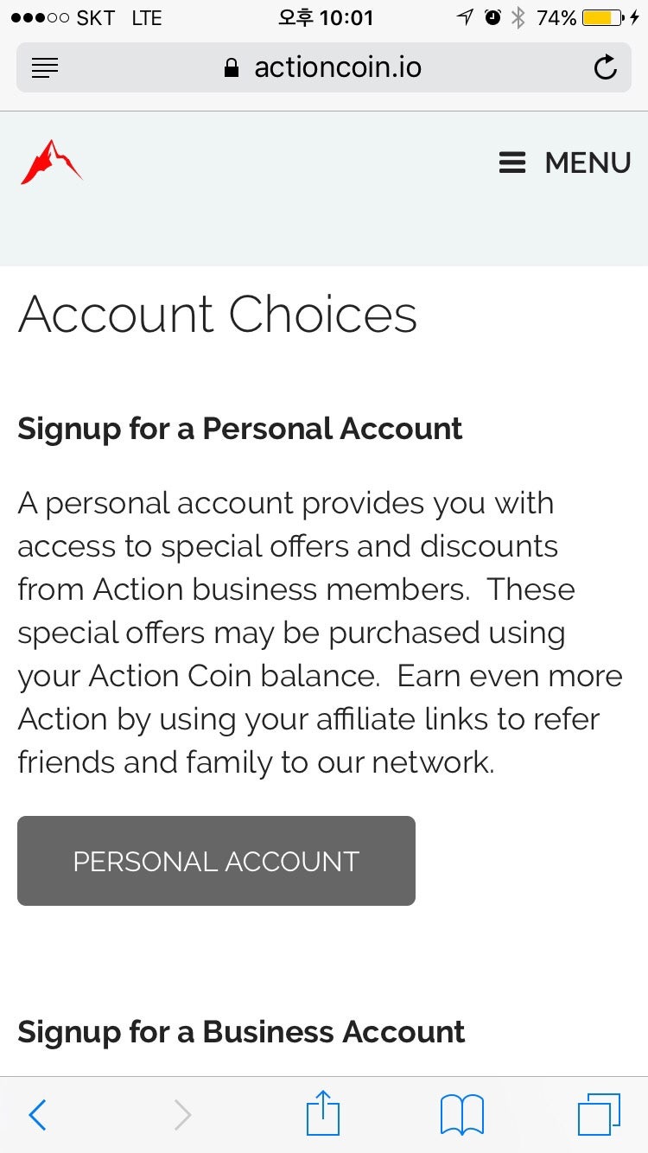Tap the Account Choices page title
The width and height of the screenshot is (648, 1153).
218,314
